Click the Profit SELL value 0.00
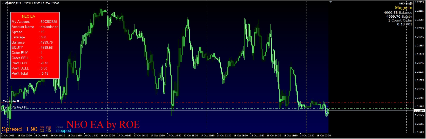Screen dimensions: 426x139 44,68
